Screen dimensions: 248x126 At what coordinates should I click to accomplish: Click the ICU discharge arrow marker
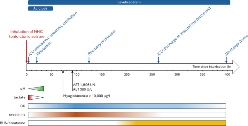(158, 60)
